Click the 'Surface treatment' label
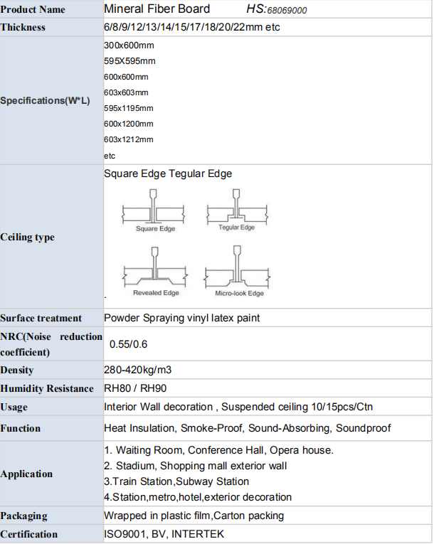Screen dimensions: 434x544 41,318
